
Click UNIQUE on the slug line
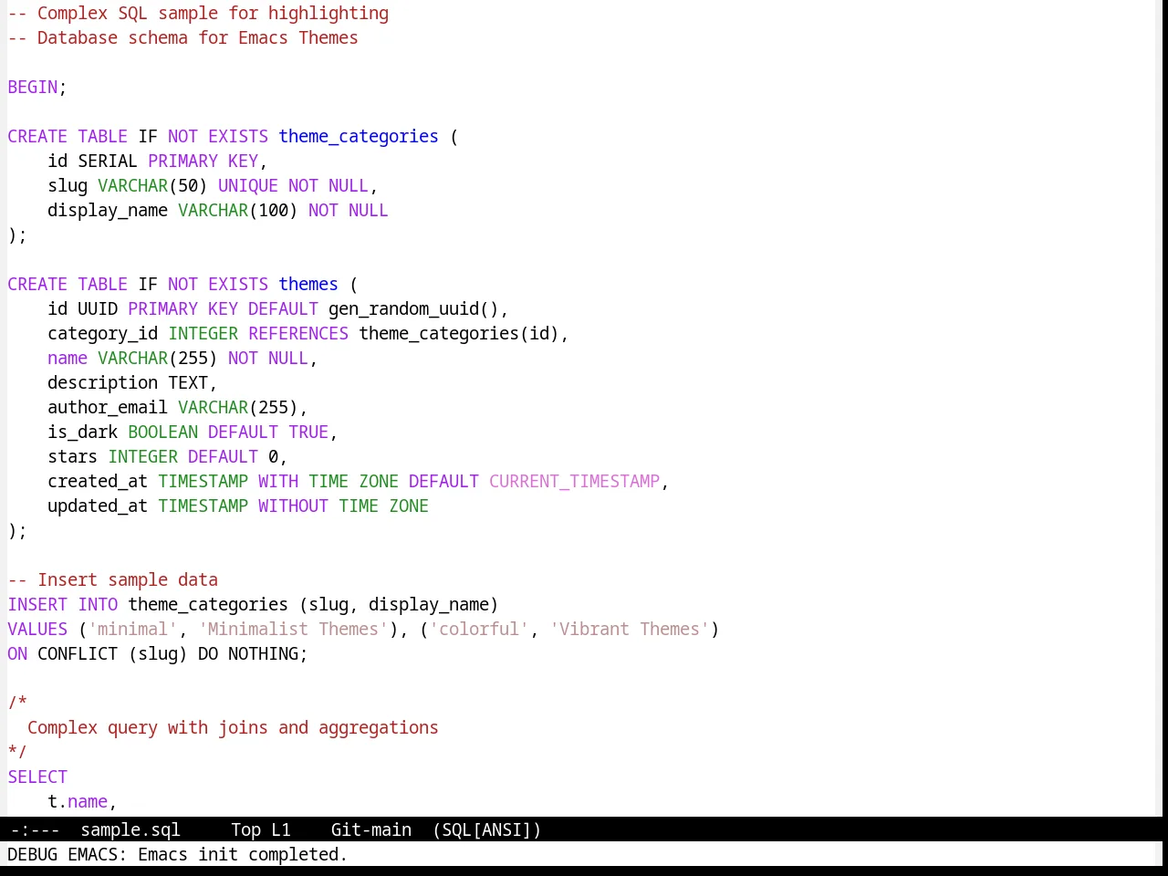tap(248, 185)
